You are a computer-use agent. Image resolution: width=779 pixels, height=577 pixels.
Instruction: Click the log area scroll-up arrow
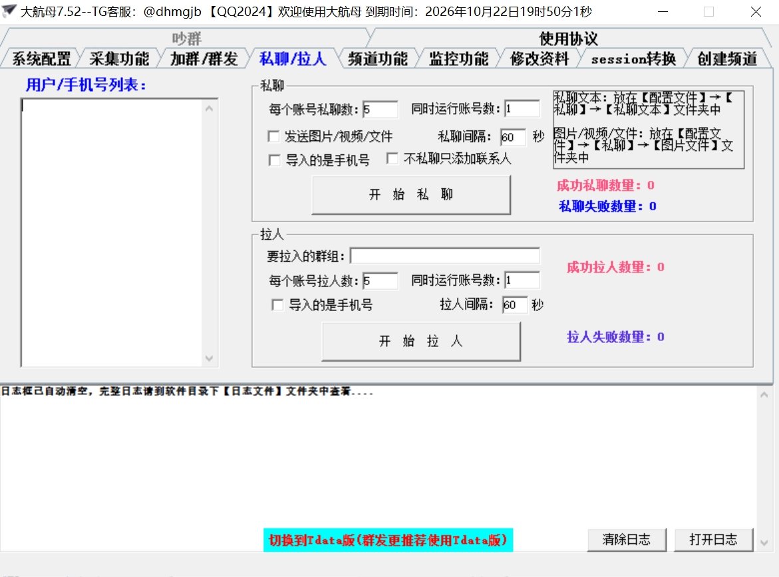[x=764, y=396]
